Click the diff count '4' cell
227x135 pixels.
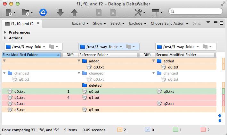(x=68, y=98)
